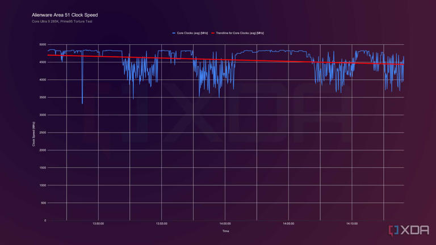Click the subtitle Core Ultra 9 285K, Prime95 Torture Test
Image resolution: width=436 pixels, height=245 pixels.
(62, 22)
